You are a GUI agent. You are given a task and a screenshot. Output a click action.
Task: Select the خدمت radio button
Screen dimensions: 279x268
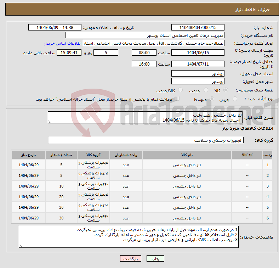[x=206, y=90]
